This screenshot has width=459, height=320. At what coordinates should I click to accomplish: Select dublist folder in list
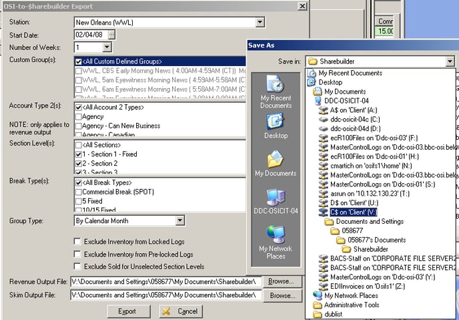point(328,314)
